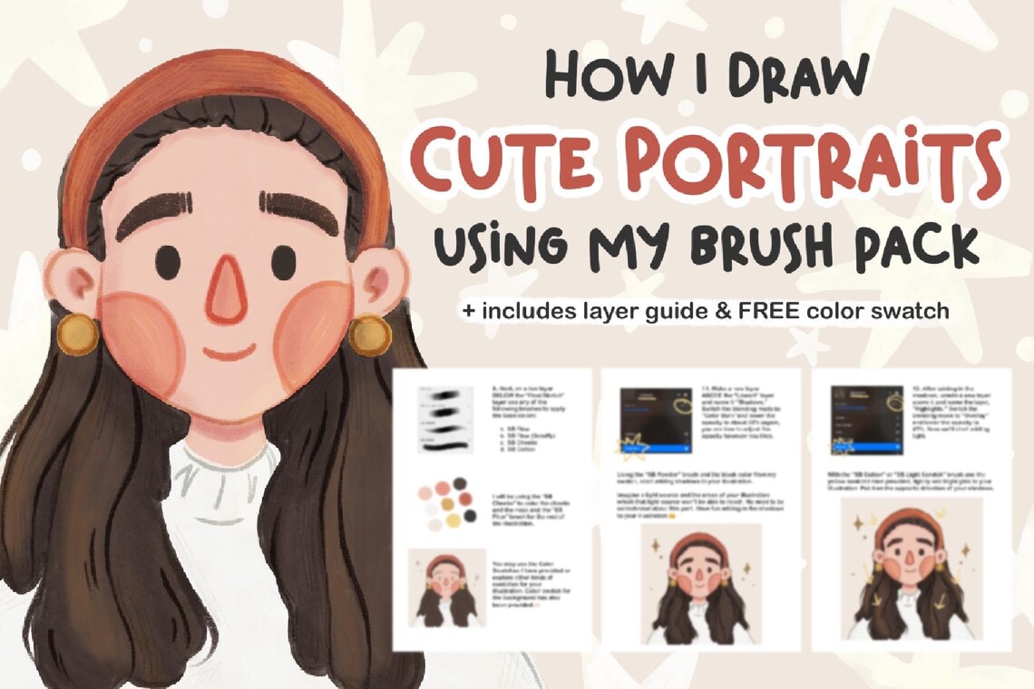Click the yellow circled blending mode in layers screenshot

click(682, 407)
